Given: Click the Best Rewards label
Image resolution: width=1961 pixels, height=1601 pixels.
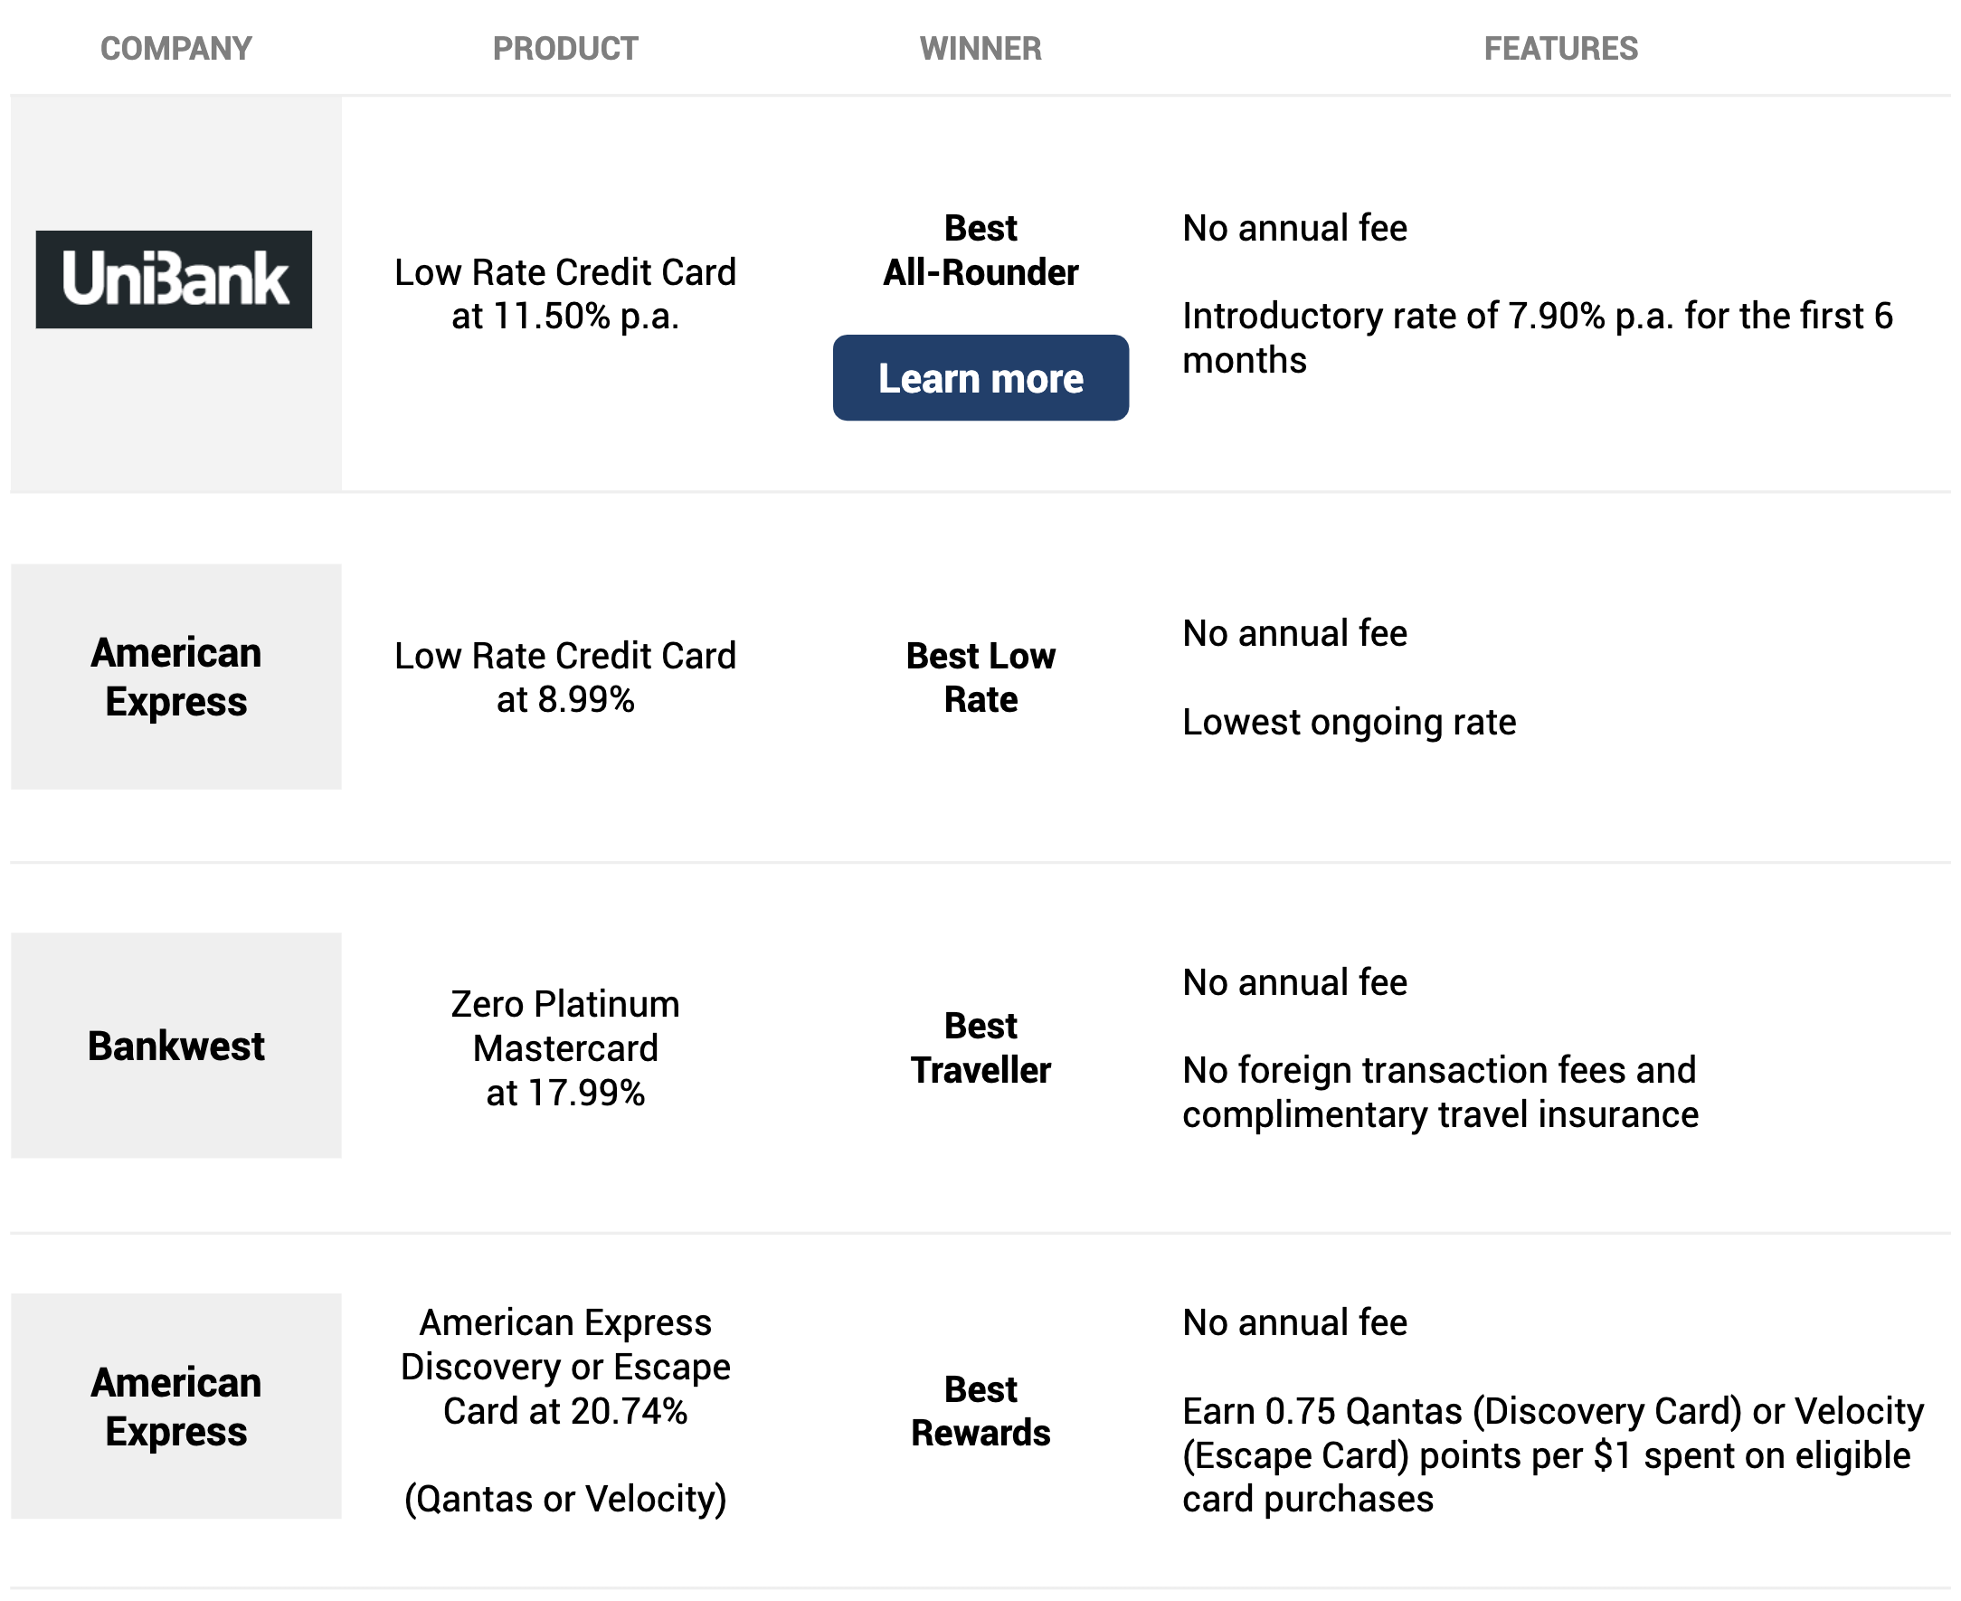Looking at the screenshot, I should click(980, 1410).
